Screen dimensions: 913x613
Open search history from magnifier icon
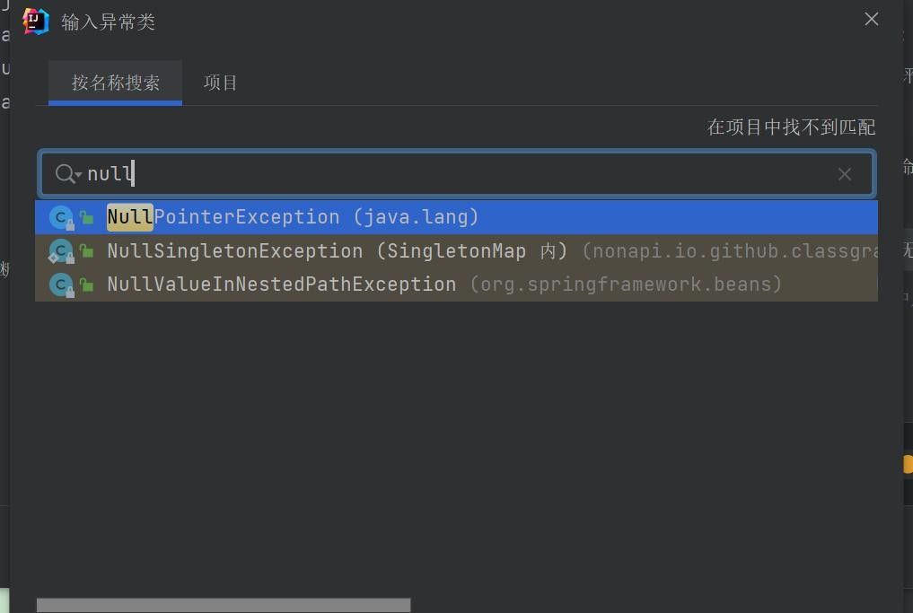(x=68, y=173)
